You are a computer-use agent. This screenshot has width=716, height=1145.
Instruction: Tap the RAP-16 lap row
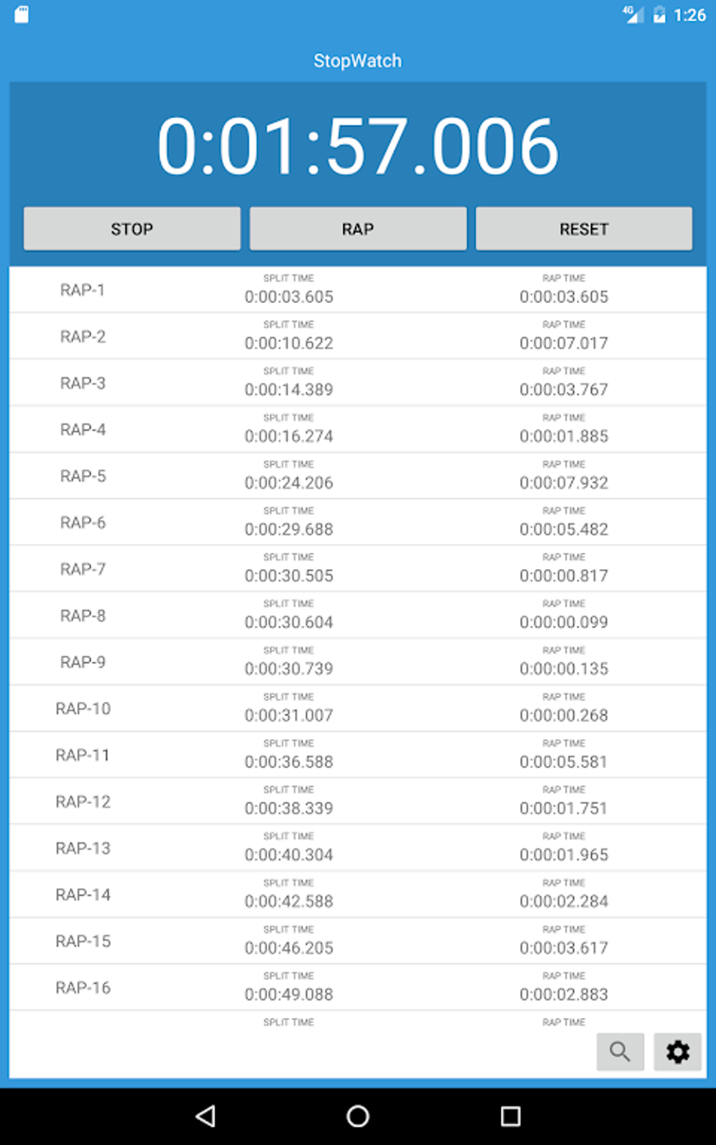pos(83,988)
